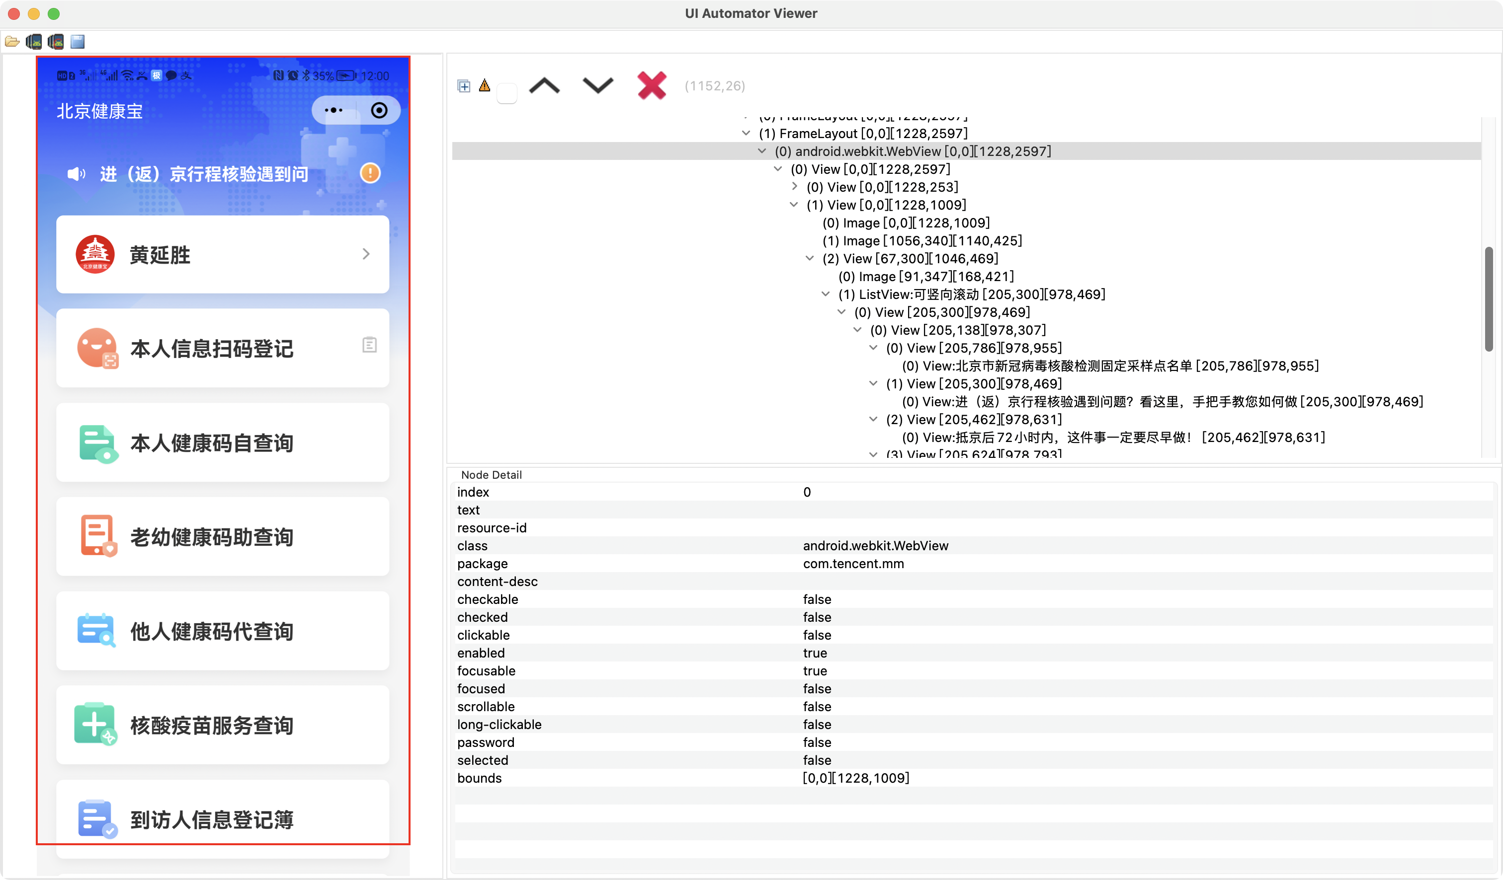The image size is (1503, 880).
Task: Click the Open folder toolbar icon
Action: 12,42
